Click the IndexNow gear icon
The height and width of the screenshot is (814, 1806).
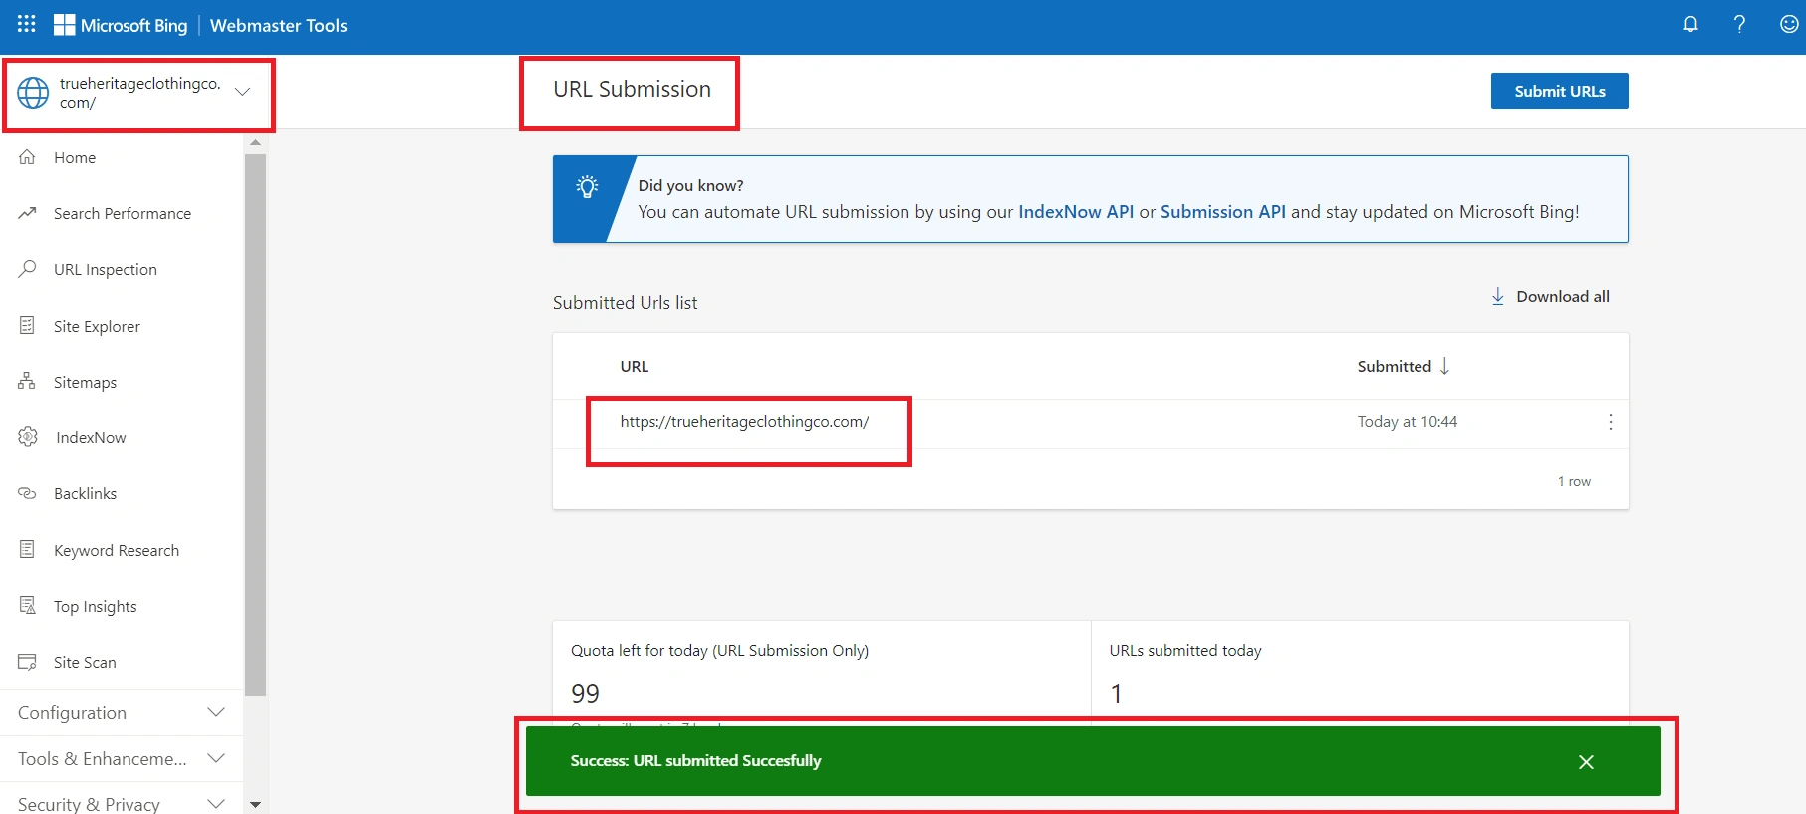[28, 436]
